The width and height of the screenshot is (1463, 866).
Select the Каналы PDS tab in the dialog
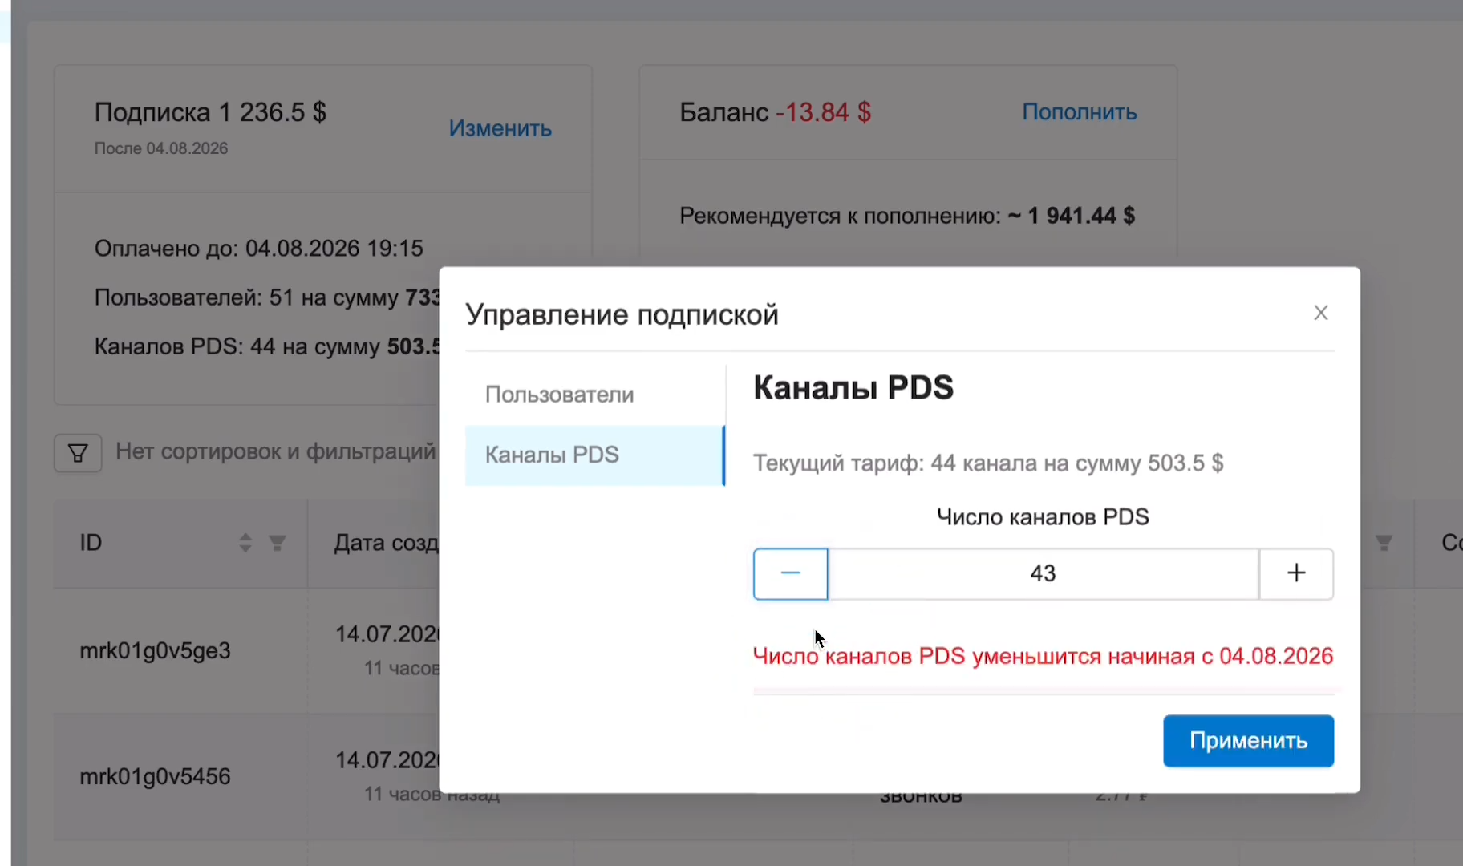coord(594,455)
